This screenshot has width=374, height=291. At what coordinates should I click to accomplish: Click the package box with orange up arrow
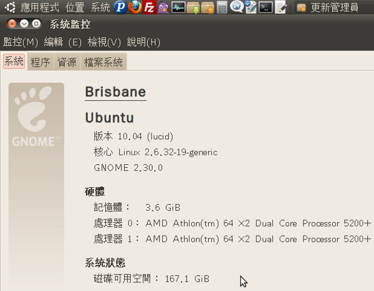[208, 7]
